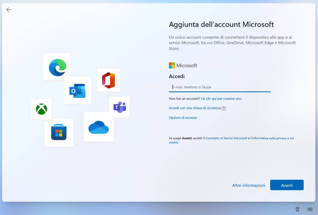Click the 'Aggiunta dell'account Microsoft' heading
This screenshot has height=215, width=318.
221,24
